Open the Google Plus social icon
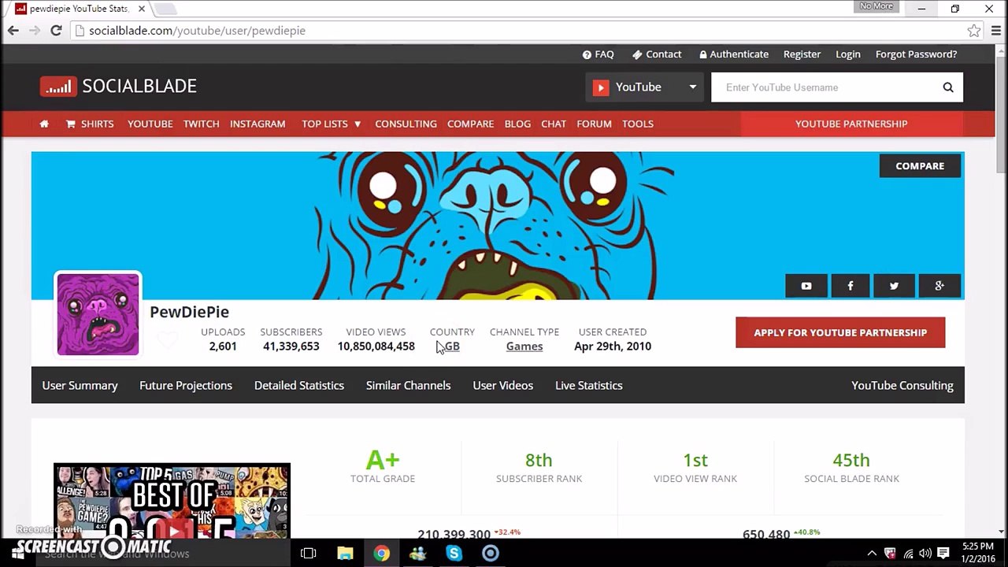 pos(939,286)
